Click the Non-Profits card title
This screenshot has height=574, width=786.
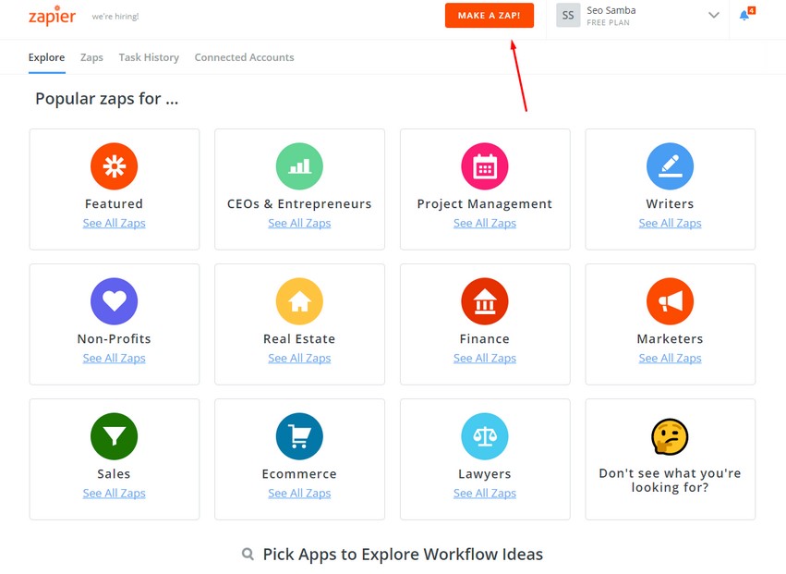(x=115, y=338)
